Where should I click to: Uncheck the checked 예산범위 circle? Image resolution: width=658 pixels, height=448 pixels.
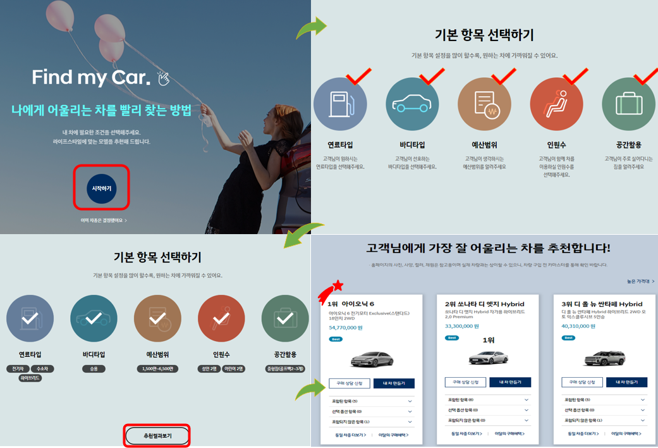point(157,318)
